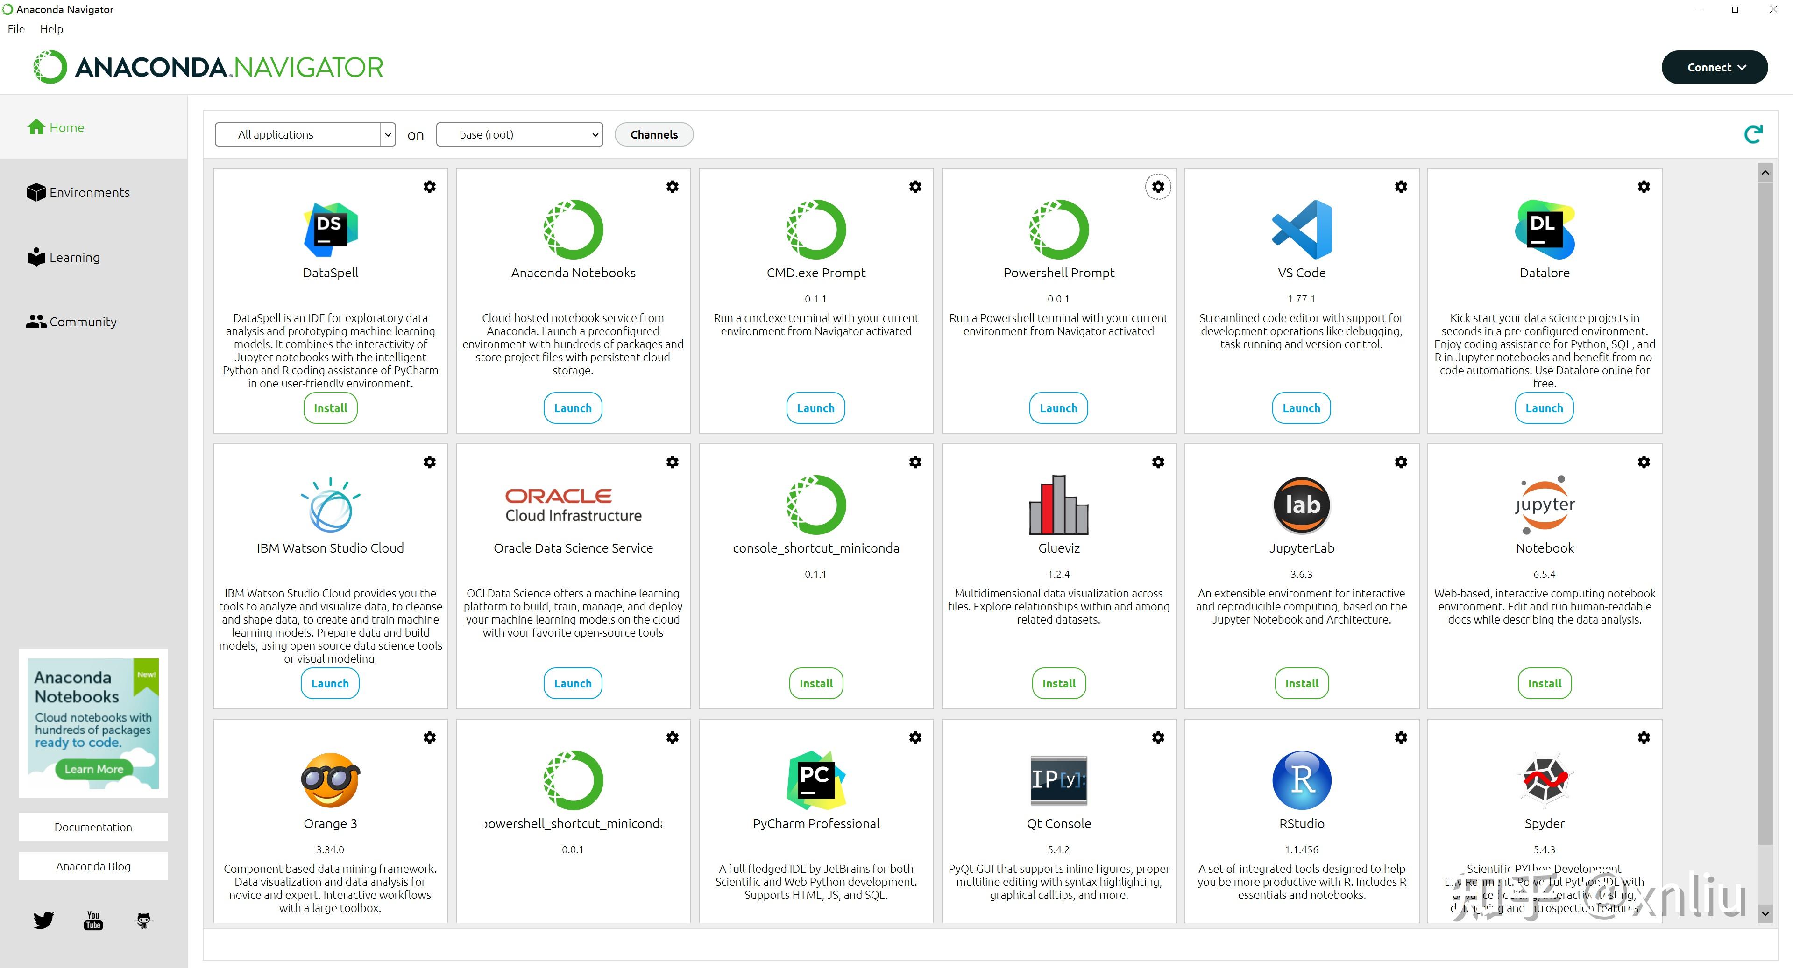Open the DataSpell tile gear settings
1793x968 pixels.
[430, 186]
